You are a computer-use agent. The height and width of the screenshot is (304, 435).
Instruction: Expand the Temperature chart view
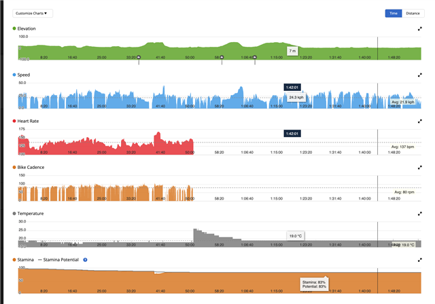tap(419, 213)
